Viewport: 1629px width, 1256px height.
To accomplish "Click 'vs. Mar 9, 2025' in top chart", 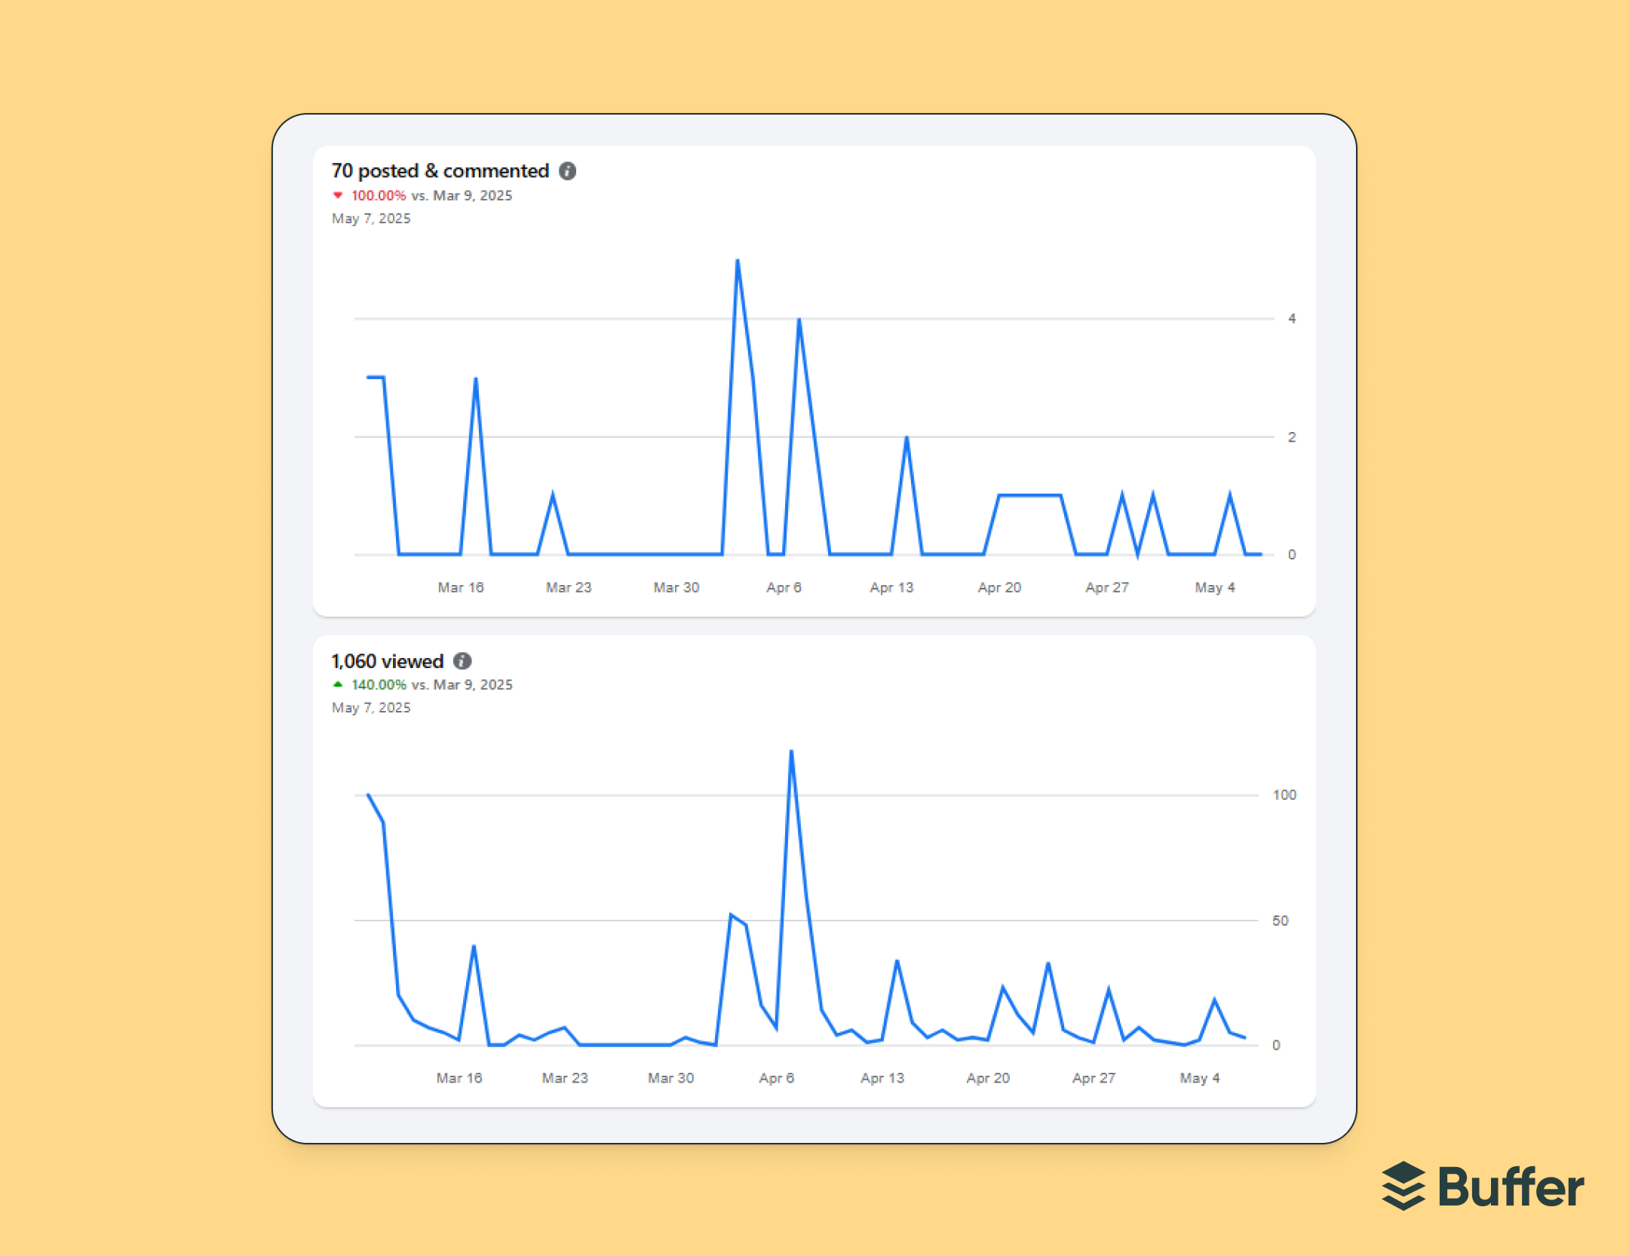I will [462, 195].
